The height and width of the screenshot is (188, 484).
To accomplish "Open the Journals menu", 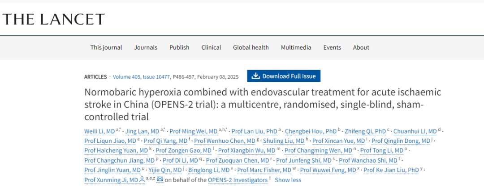I will [146, 47].
